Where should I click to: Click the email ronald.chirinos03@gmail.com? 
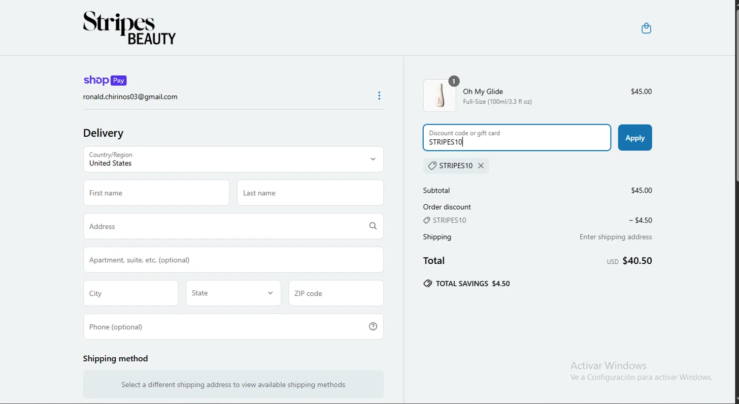tap(130, 97)
